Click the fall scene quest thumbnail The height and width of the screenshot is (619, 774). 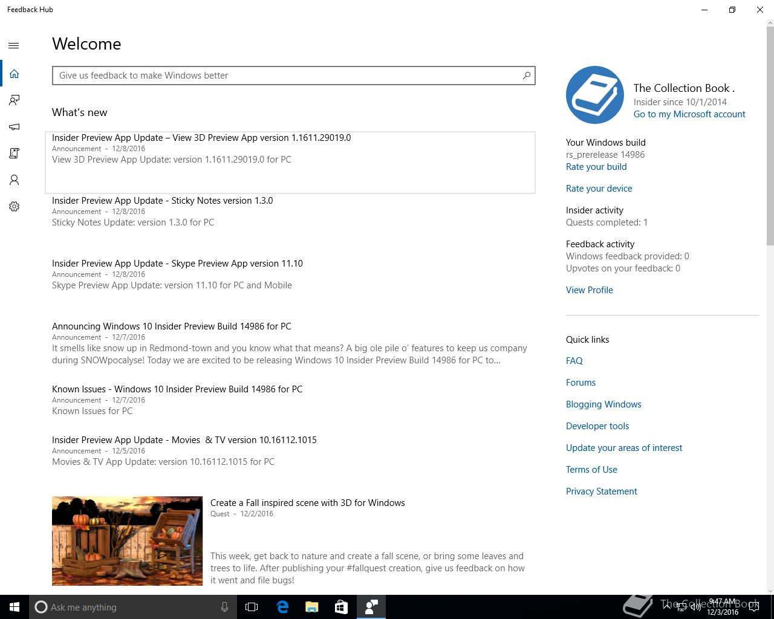[x=128, y=541]
